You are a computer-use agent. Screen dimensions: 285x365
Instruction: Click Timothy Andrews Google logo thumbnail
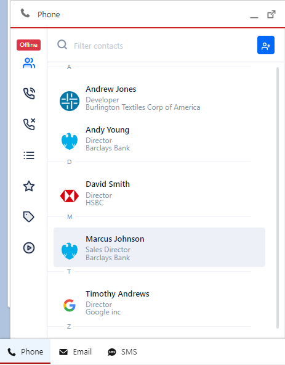coord(70,305)
